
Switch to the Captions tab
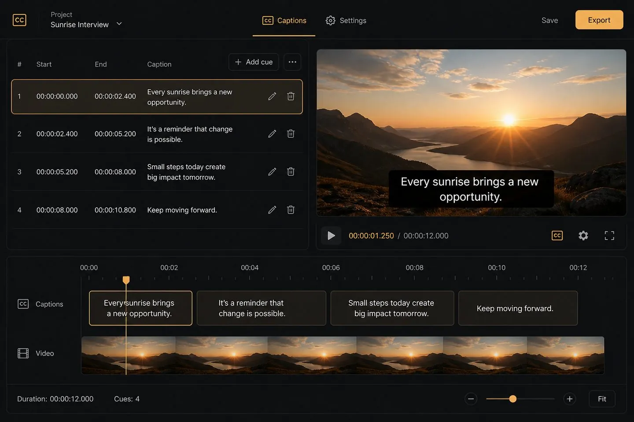click(284, 21)
